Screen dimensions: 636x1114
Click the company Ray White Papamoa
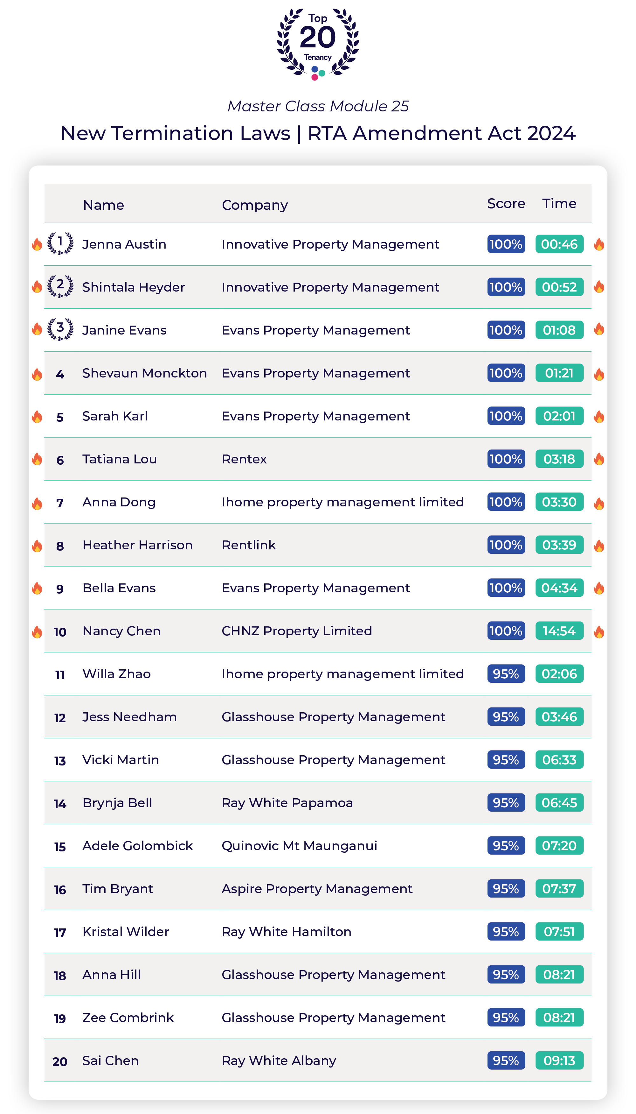click(x=287, y=803)
